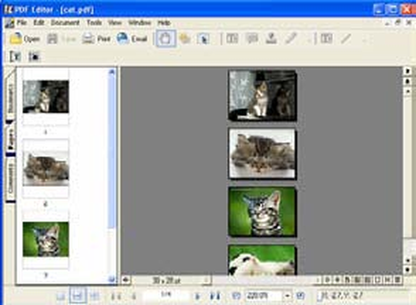
Task: Click the floppy disk save icon
Action: click(x=52, y=39)
